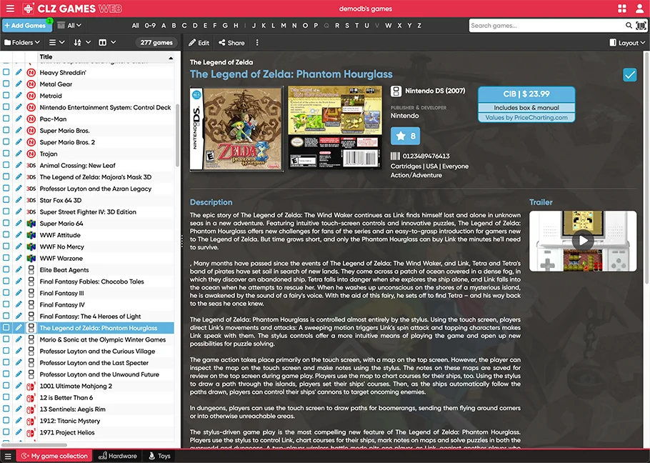
Task: Click the Edit button
Action: pyautogui.click(x=199, y=43)
